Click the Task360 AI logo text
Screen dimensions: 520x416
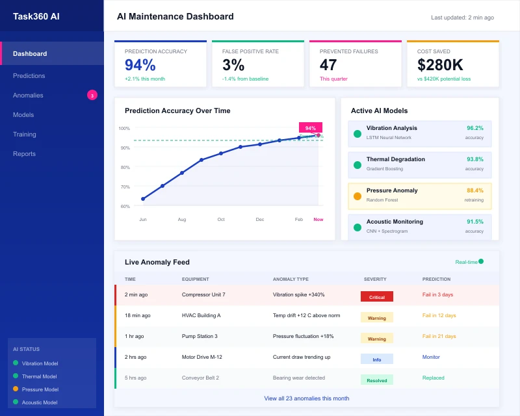tap(36, 17)
